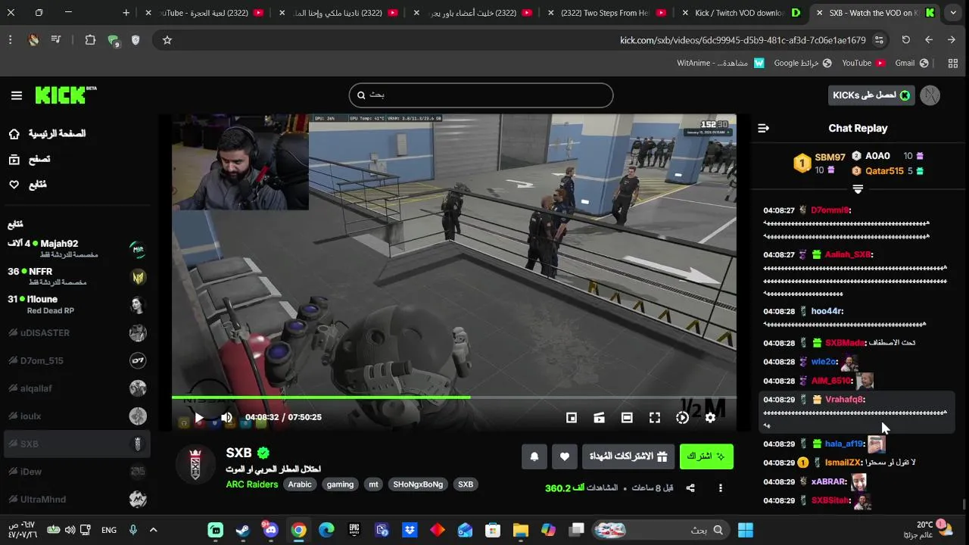Open YouTube bookmark
The image size is (969, 545).
(863, 64)
